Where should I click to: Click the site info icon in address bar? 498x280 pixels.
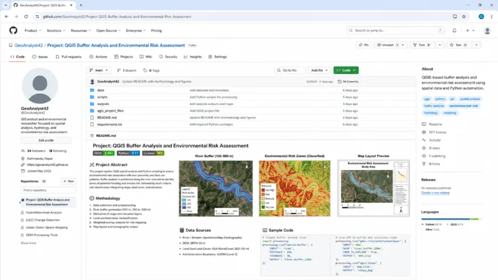(37, 17)
